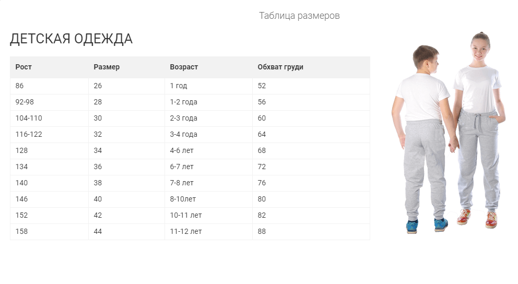
Task: Click the 'ДЕТСКАЯ ОДЕЖДА' heading
Action: (71, 39)
